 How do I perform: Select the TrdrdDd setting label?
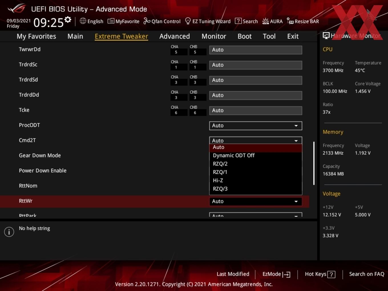point(29,95)
